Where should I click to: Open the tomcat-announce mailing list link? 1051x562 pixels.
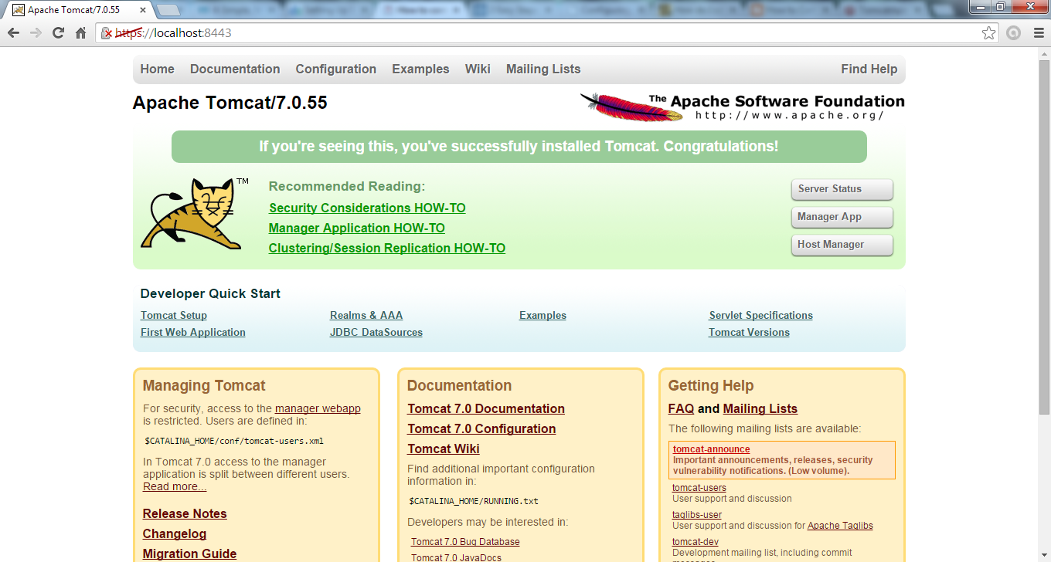pos(711,449)
